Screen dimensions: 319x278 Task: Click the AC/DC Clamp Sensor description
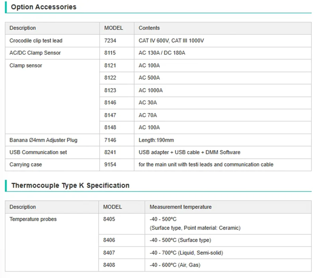(x=35, y=53)
